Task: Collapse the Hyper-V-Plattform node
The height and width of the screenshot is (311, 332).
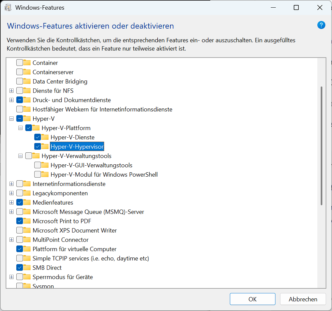Action: pyautogui.click(x=20, y=128)
